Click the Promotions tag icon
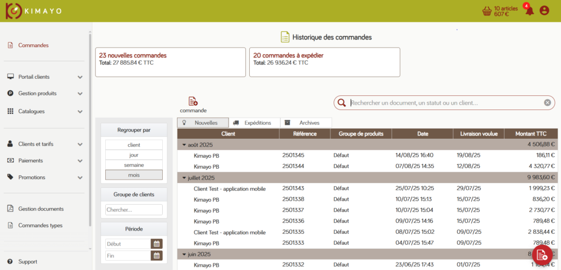 (x=10, y=177)
